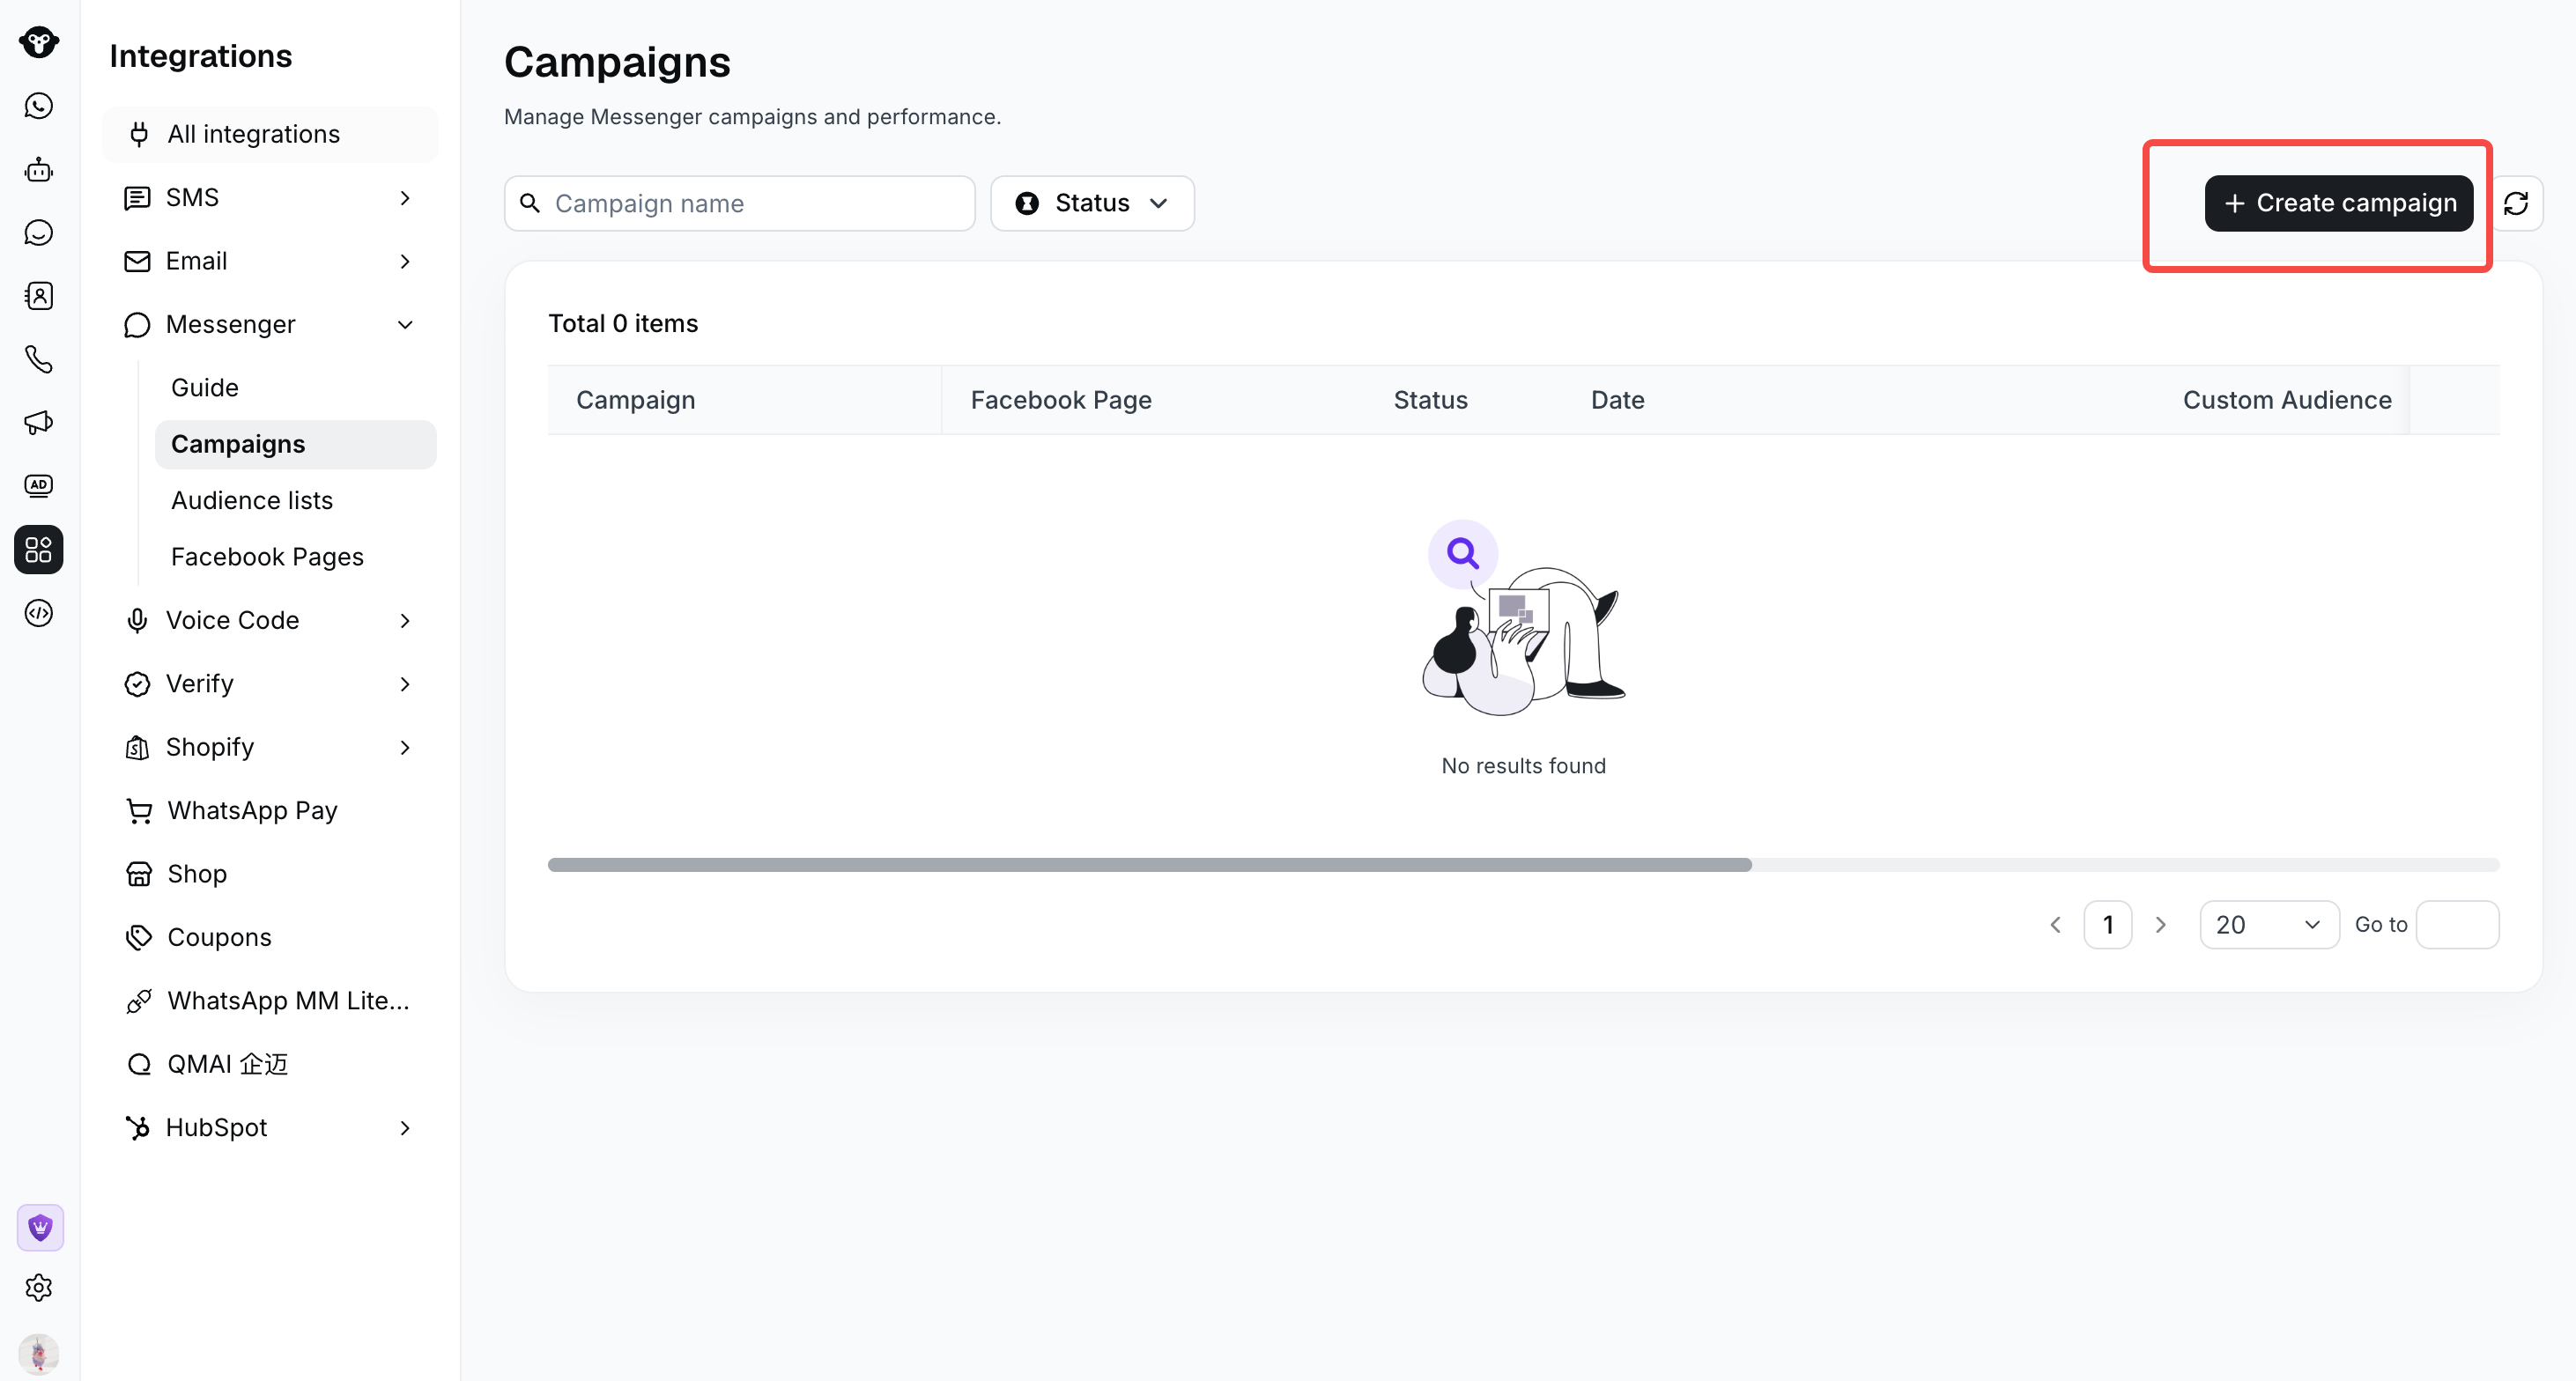This screenshot has width=2576, height=1381.
Task: Open WhatsApp MM Lite item
Action: pyautogui.click(x=270, y=1001)
